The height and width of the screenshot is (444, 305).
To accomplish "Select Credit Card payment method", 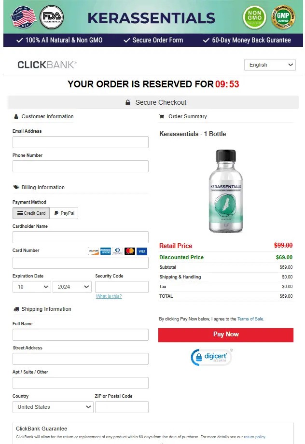I will click(31, 213).
